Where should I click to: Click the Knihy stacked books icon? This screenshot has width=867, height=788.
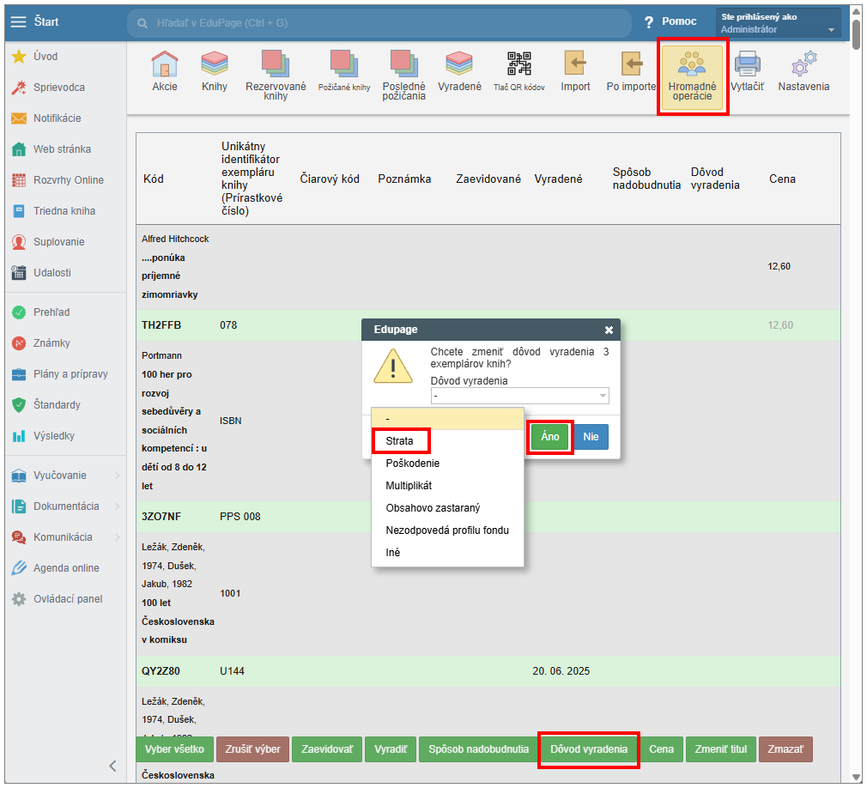click(214, 64)
